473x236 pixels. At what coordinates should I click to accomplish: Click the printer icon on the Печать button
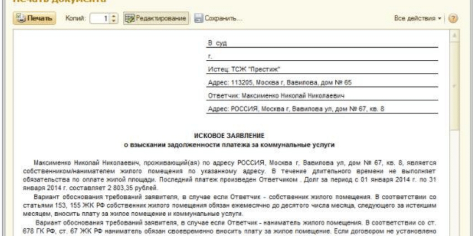tap(19, 19)
